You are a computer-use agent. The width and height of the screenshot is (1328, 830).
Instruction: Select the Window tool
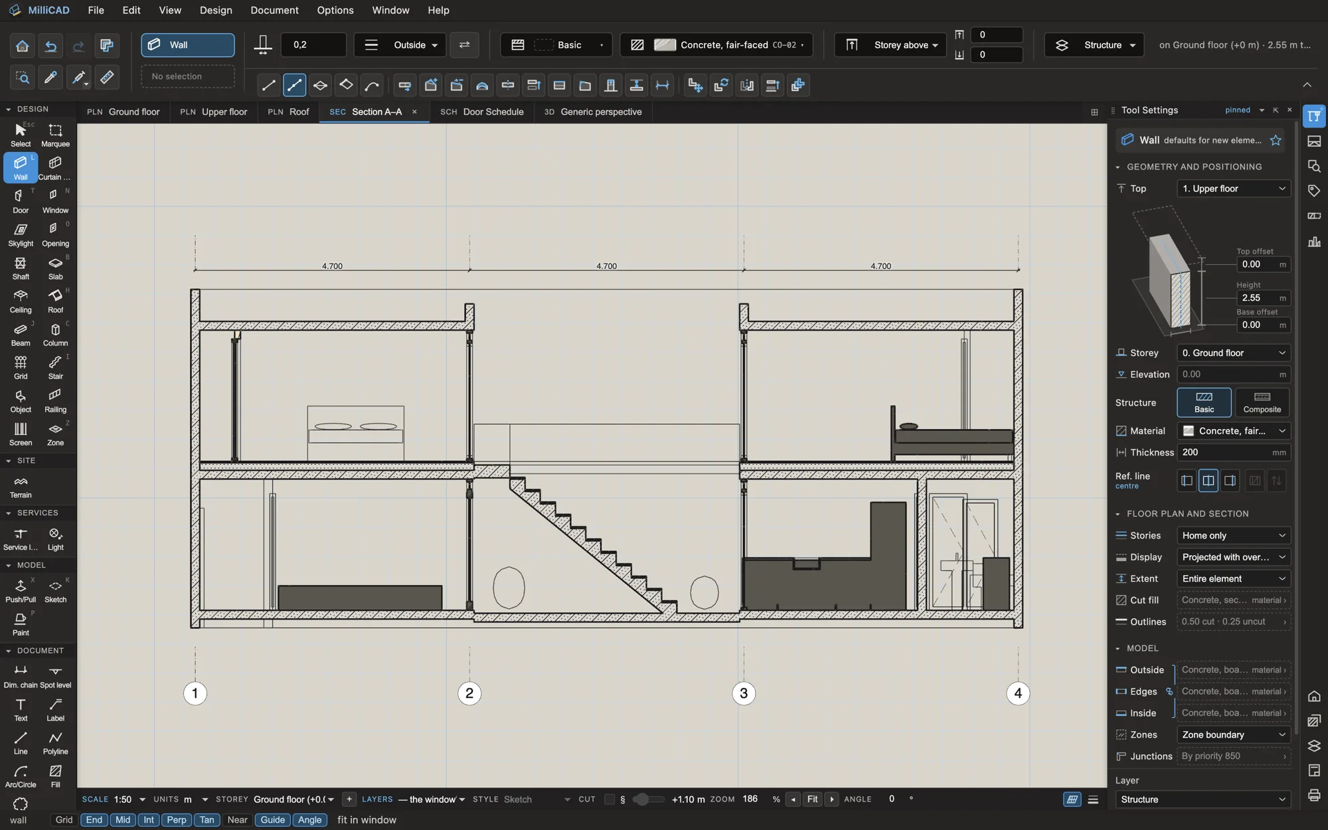55,201
